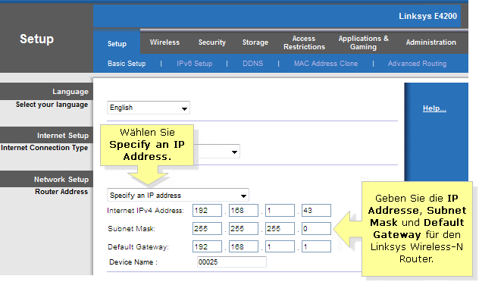Open the Help... link
Viewport: 479px width, 282px height.
(x=434, y=108)
